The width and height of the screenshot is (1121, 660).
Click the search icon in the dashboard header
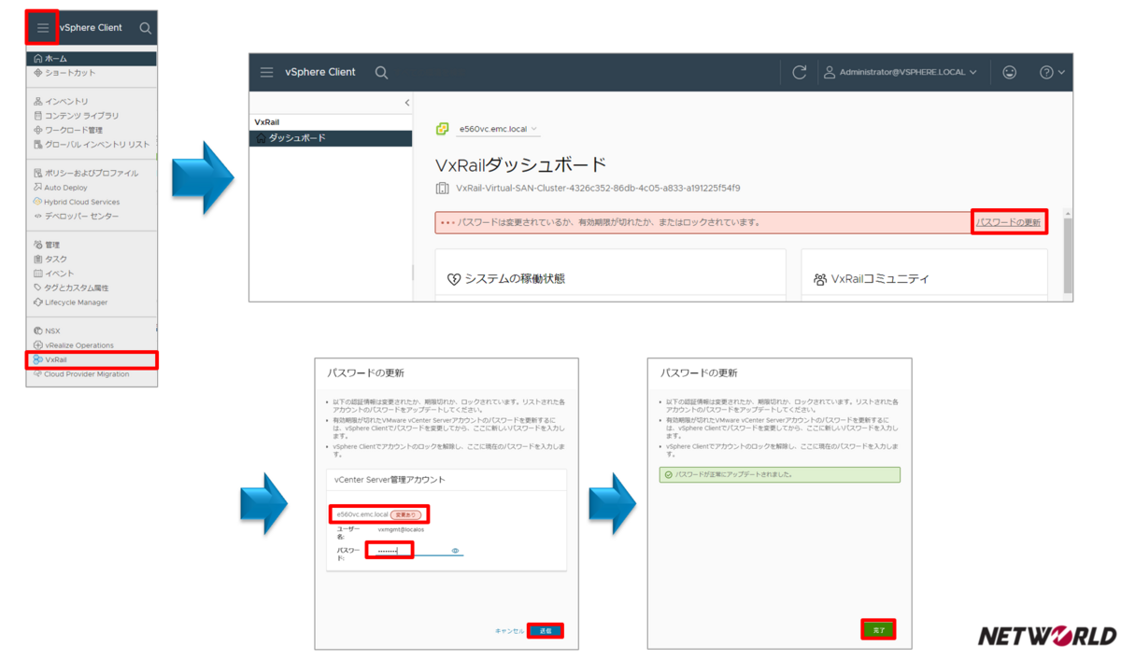pos(381,72)
